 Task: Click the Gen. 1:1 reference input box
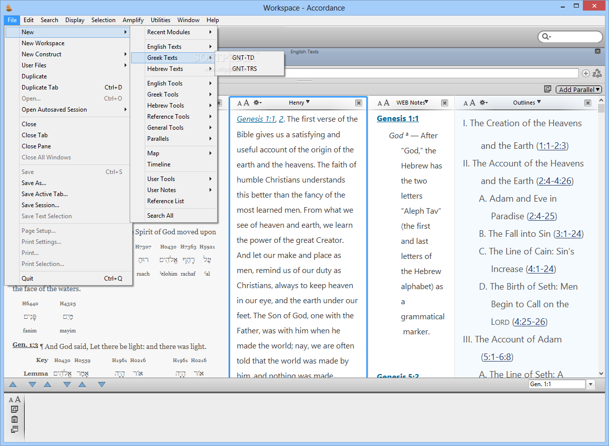click(x=557, y=384)
